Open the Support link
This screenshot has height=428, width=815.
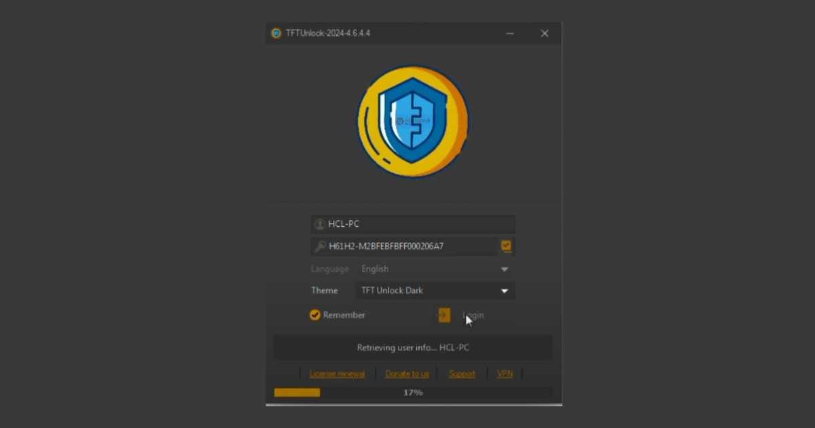coord(462,374)
